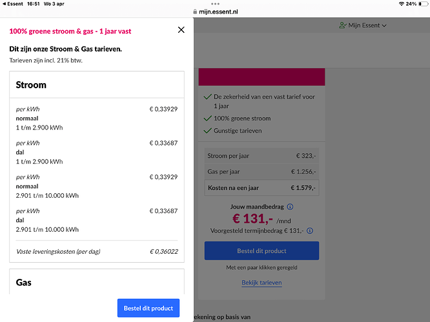Click the Stroom section heading
Viewport: 430px width, 322px height.
[31, 85]
